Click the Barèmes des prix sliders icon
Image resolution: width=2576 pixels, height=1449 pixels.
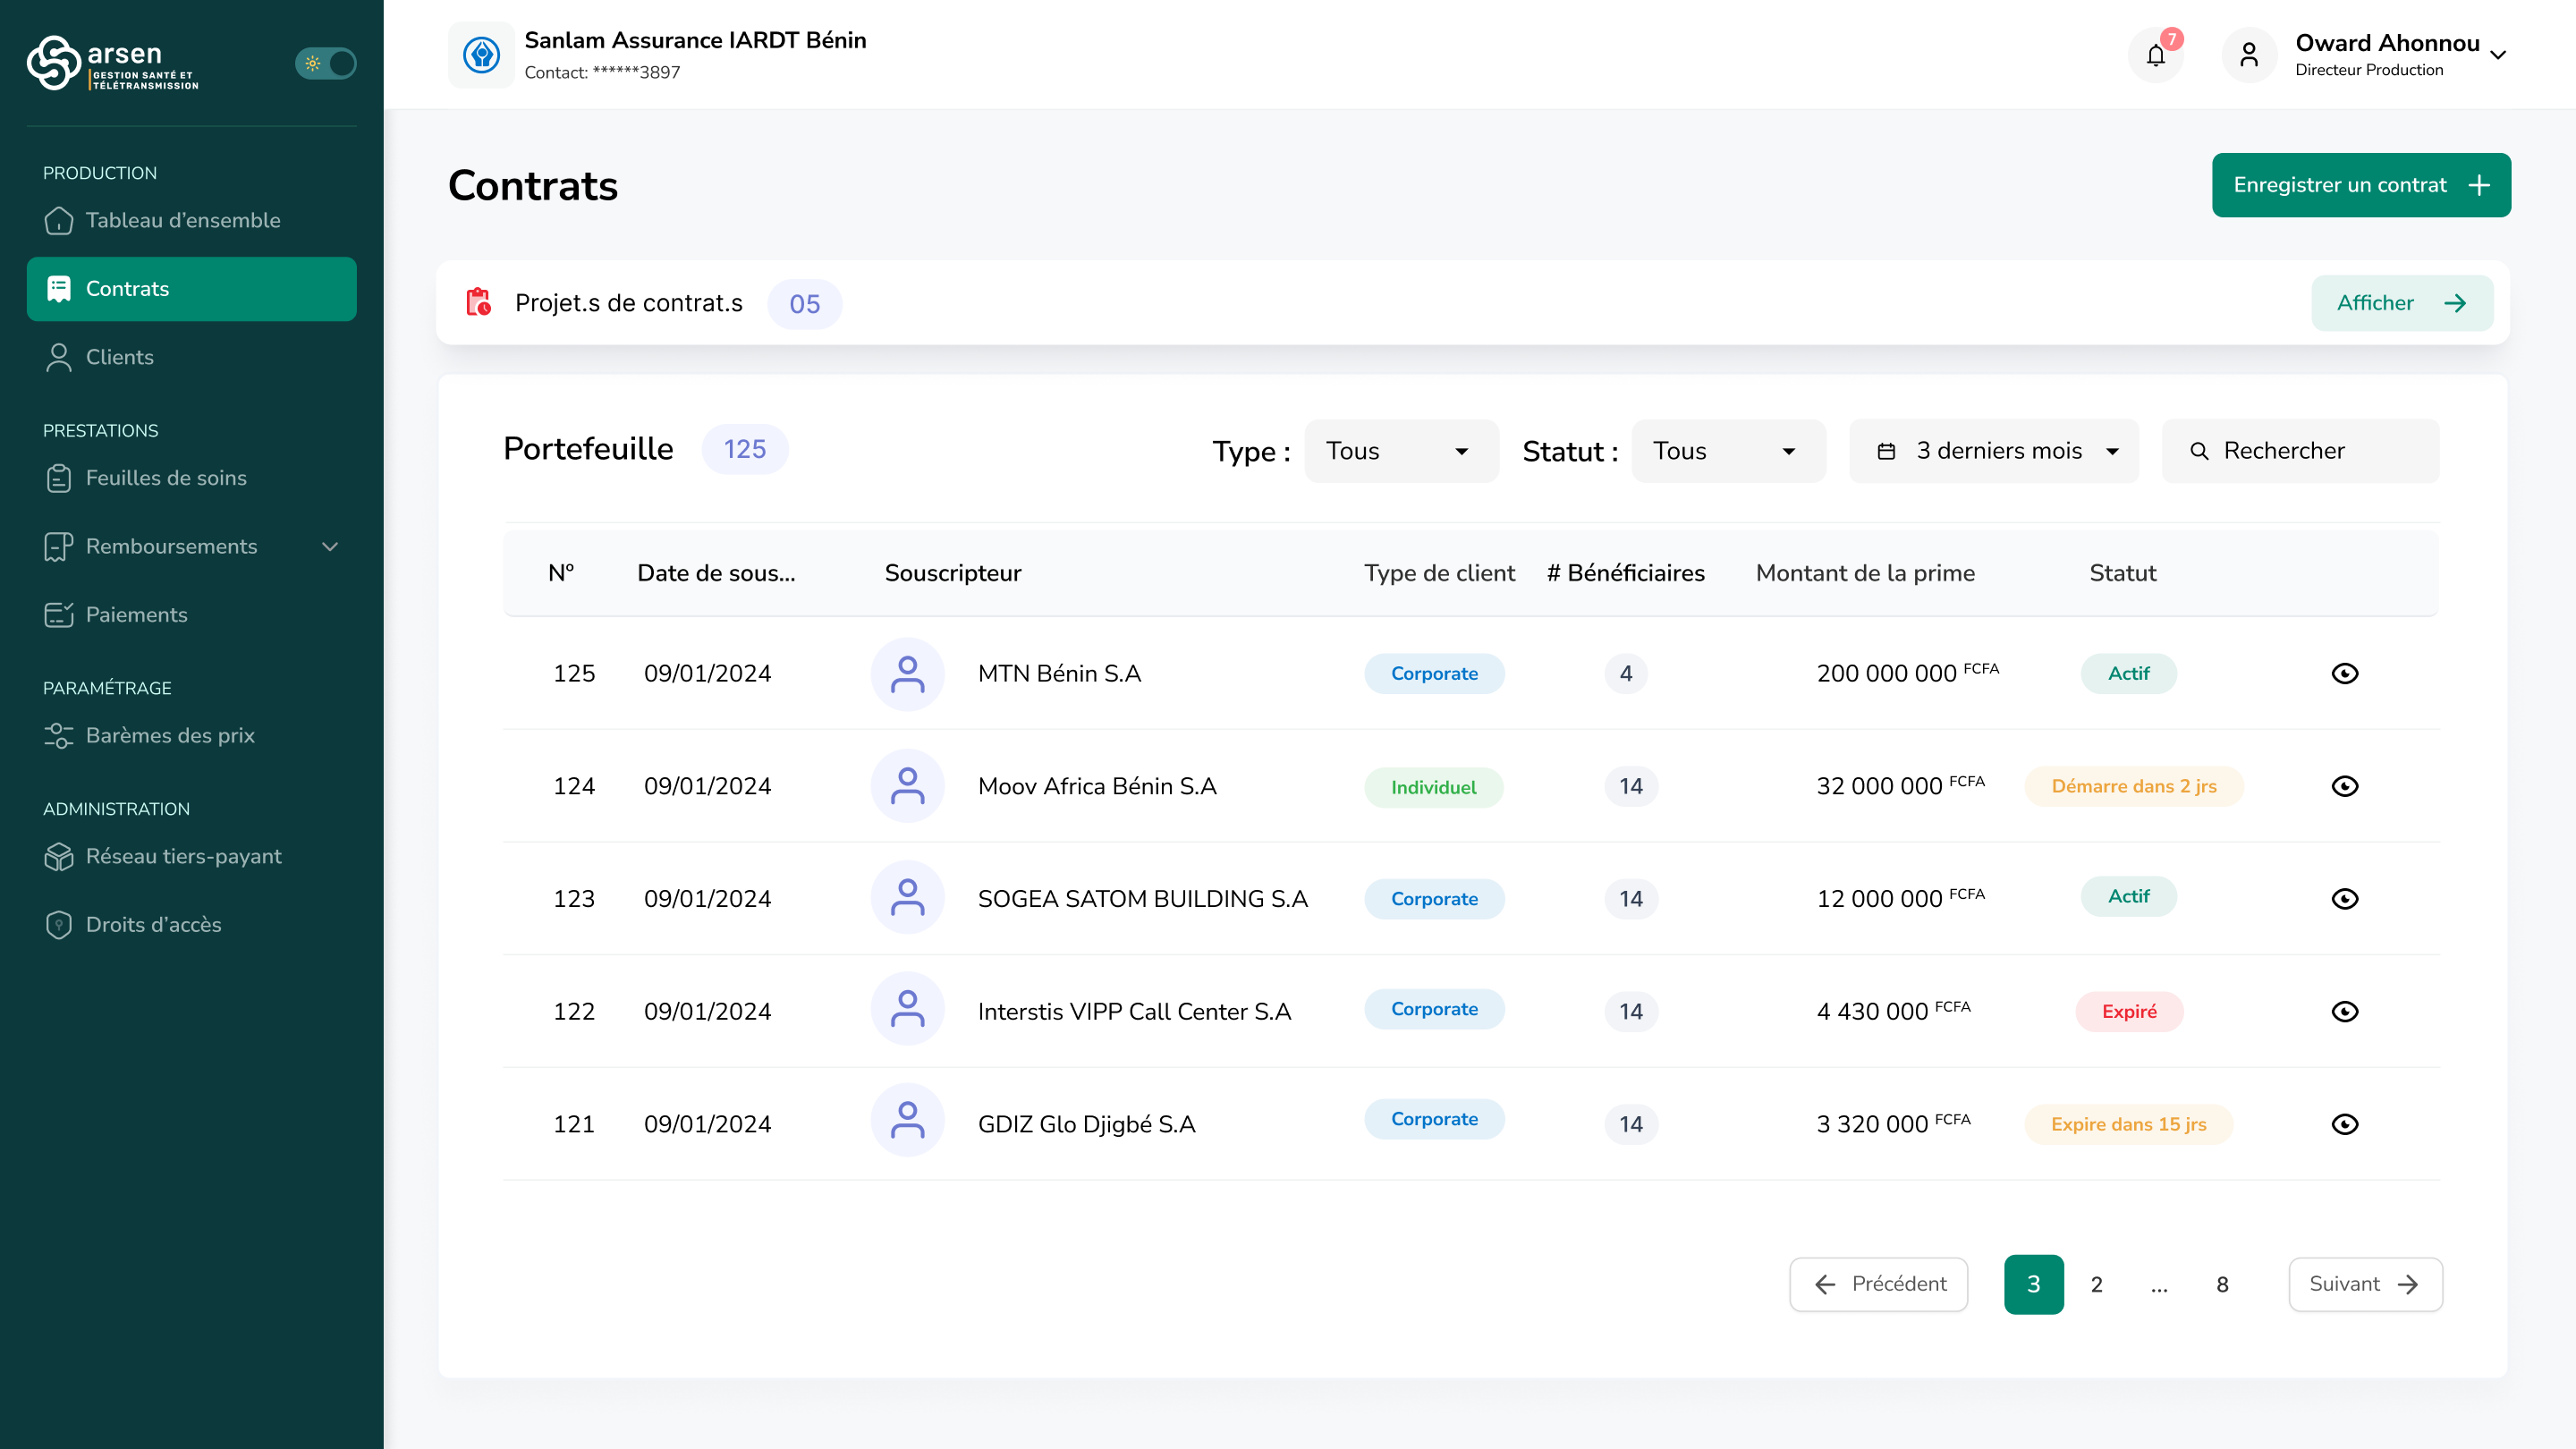click(x=59, y=736)
